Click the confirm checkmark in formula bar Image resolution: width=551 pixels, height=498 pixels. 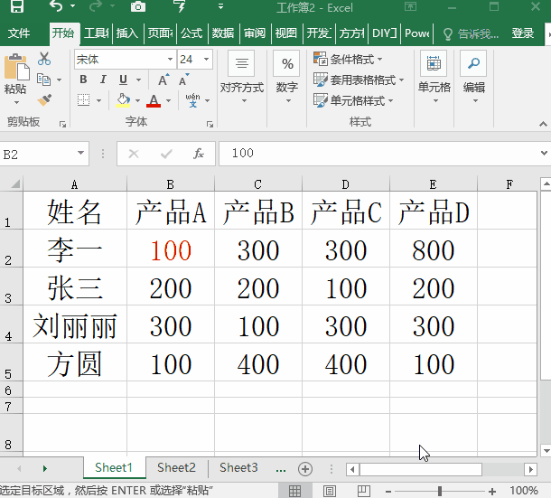point(166,154)
